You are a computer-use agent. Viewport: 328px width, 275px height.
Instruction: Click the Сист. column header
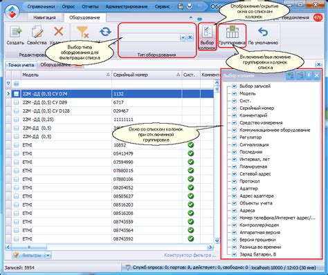[x=191, y=75]
